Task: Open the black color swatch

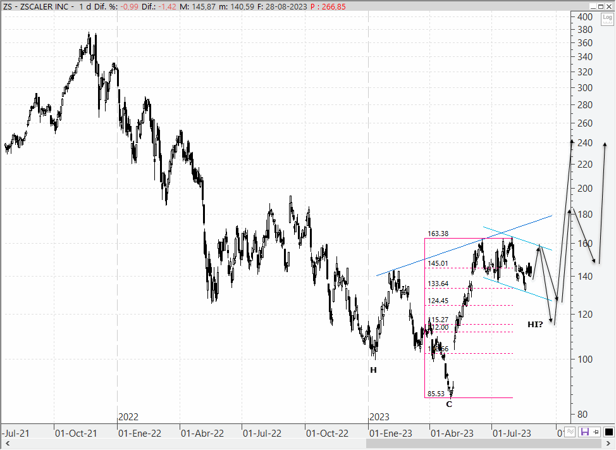Action: pos(608,432)
